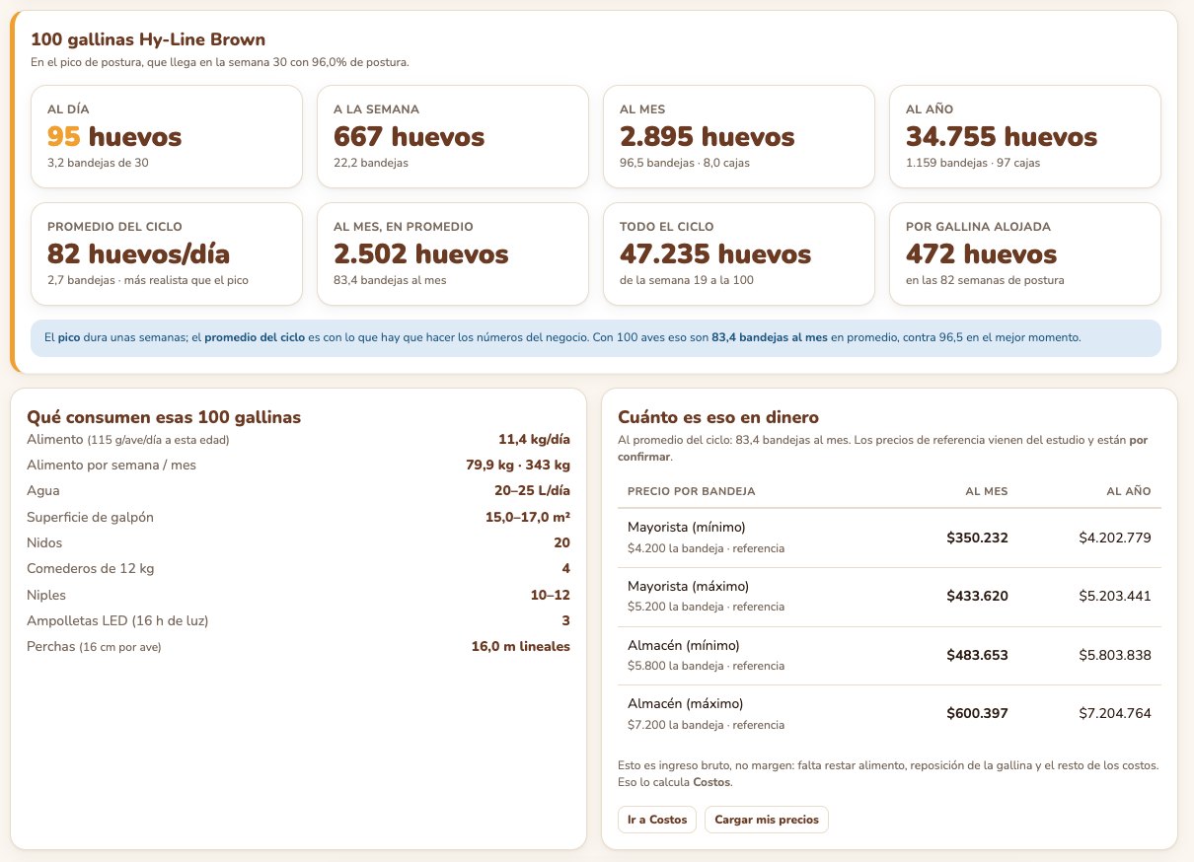Click 'en las 82 semanas de postura' text

tap(985, 280)
